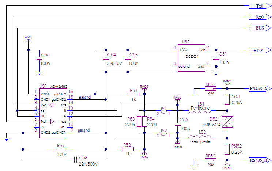Select fuse PSI52 symbol

227,149
